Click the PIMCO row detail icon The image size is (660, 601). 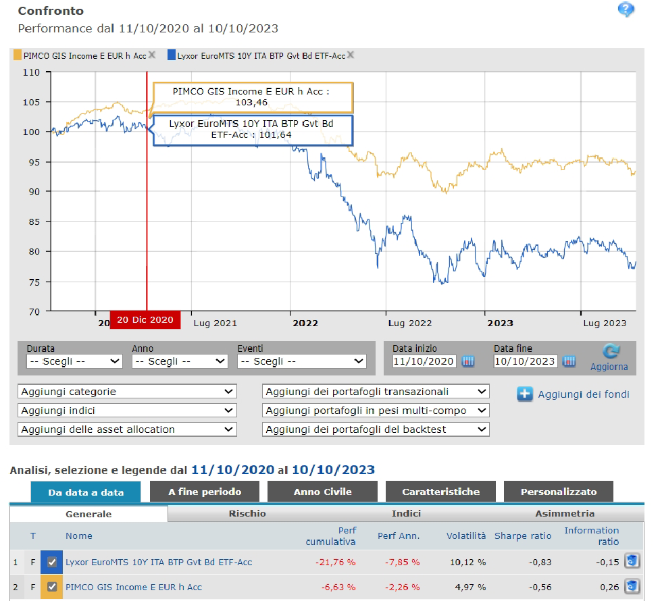coord(632,586)
